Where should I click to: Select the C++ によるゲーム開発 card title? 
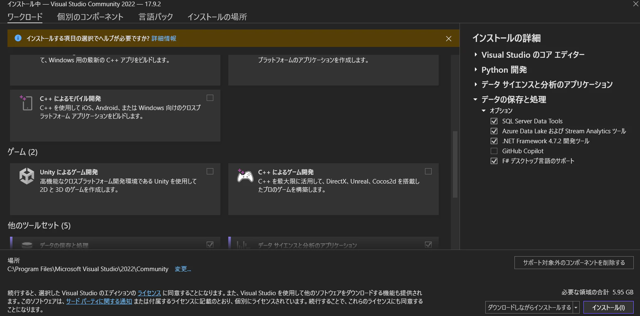(x=286, y=172)
